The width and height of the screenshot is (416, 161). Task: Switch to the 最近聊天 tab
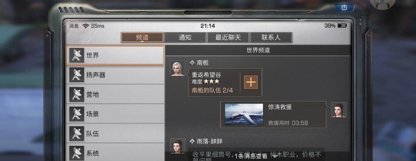[228, 37]
